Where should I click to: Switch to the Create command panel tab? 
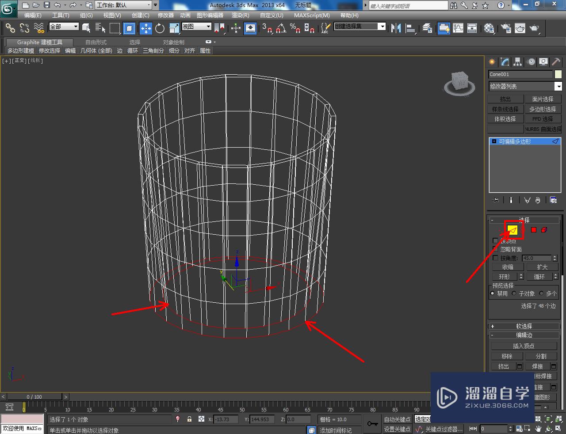click(492, 62)
